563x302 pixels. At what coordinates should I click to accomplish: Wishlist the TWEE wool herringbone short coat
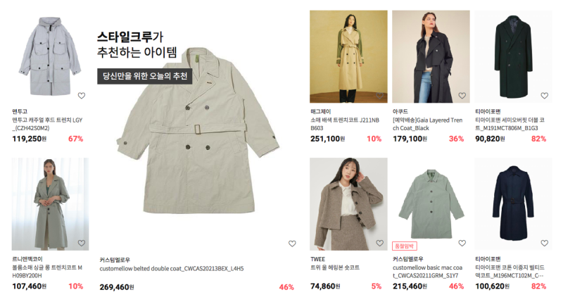click(379, 243)
